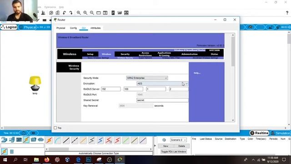Click the redo arrow in toolbar

[x=71, y=13]
